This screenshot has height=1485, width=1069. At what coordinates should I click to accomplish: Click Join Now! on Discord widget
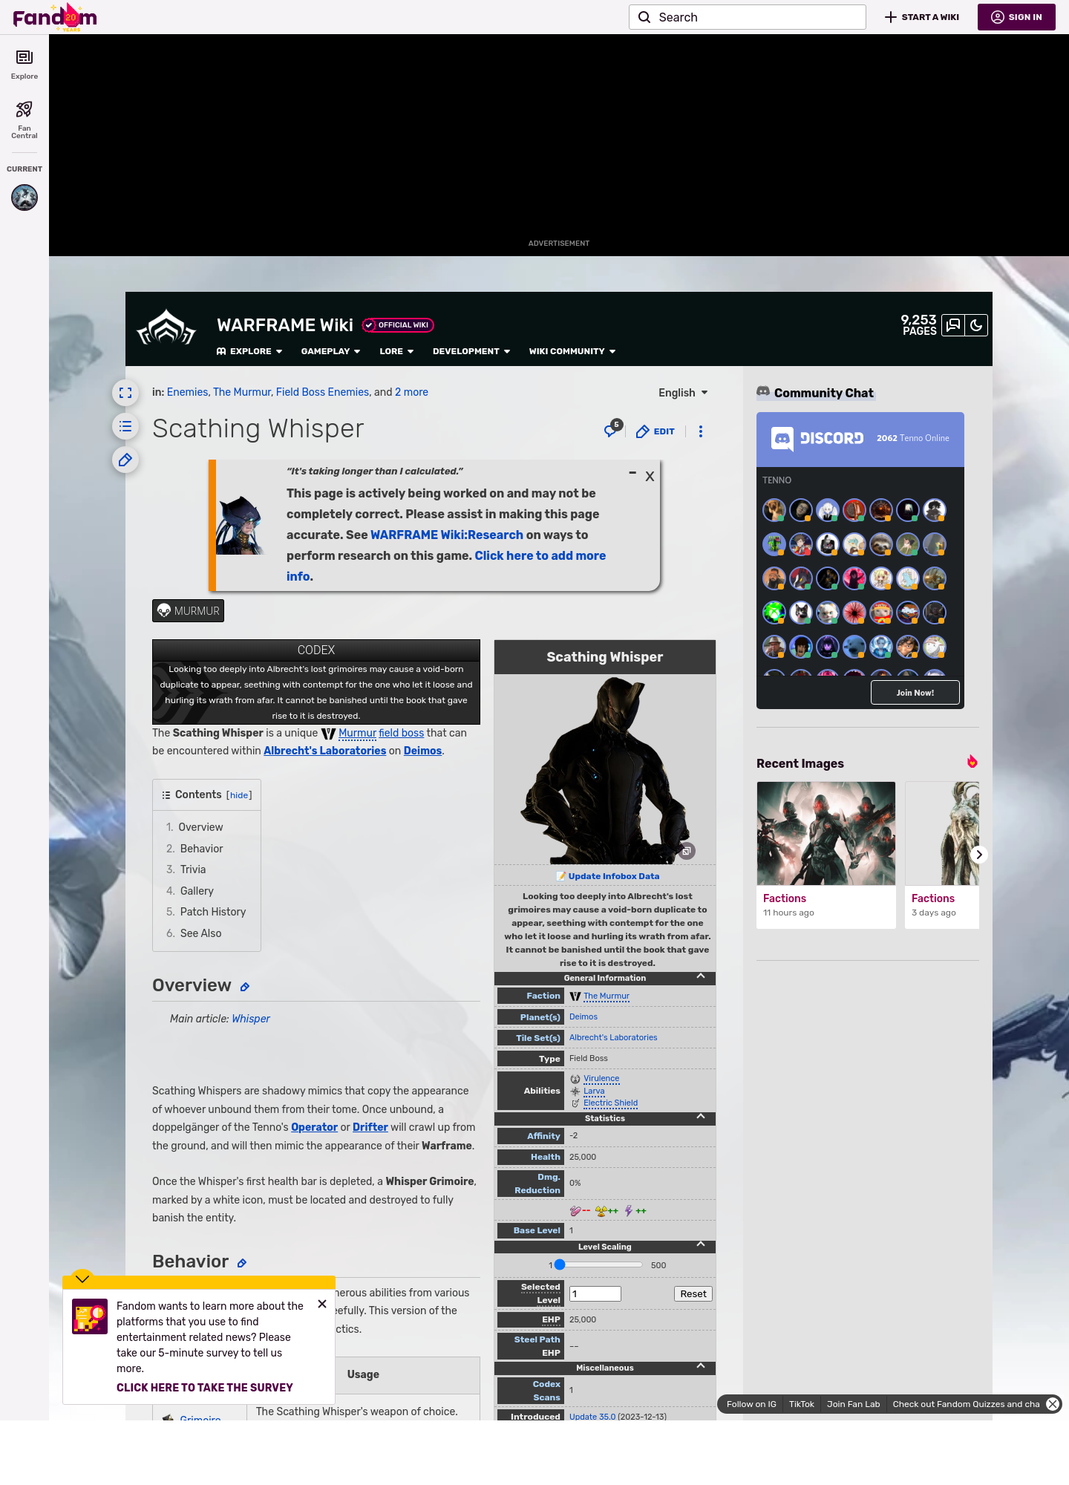(915, 693)
